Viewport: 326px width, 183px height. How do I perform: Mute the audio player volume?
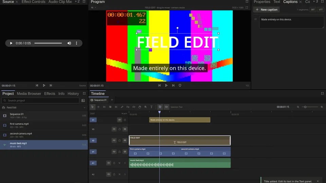(x=69, y=43)
